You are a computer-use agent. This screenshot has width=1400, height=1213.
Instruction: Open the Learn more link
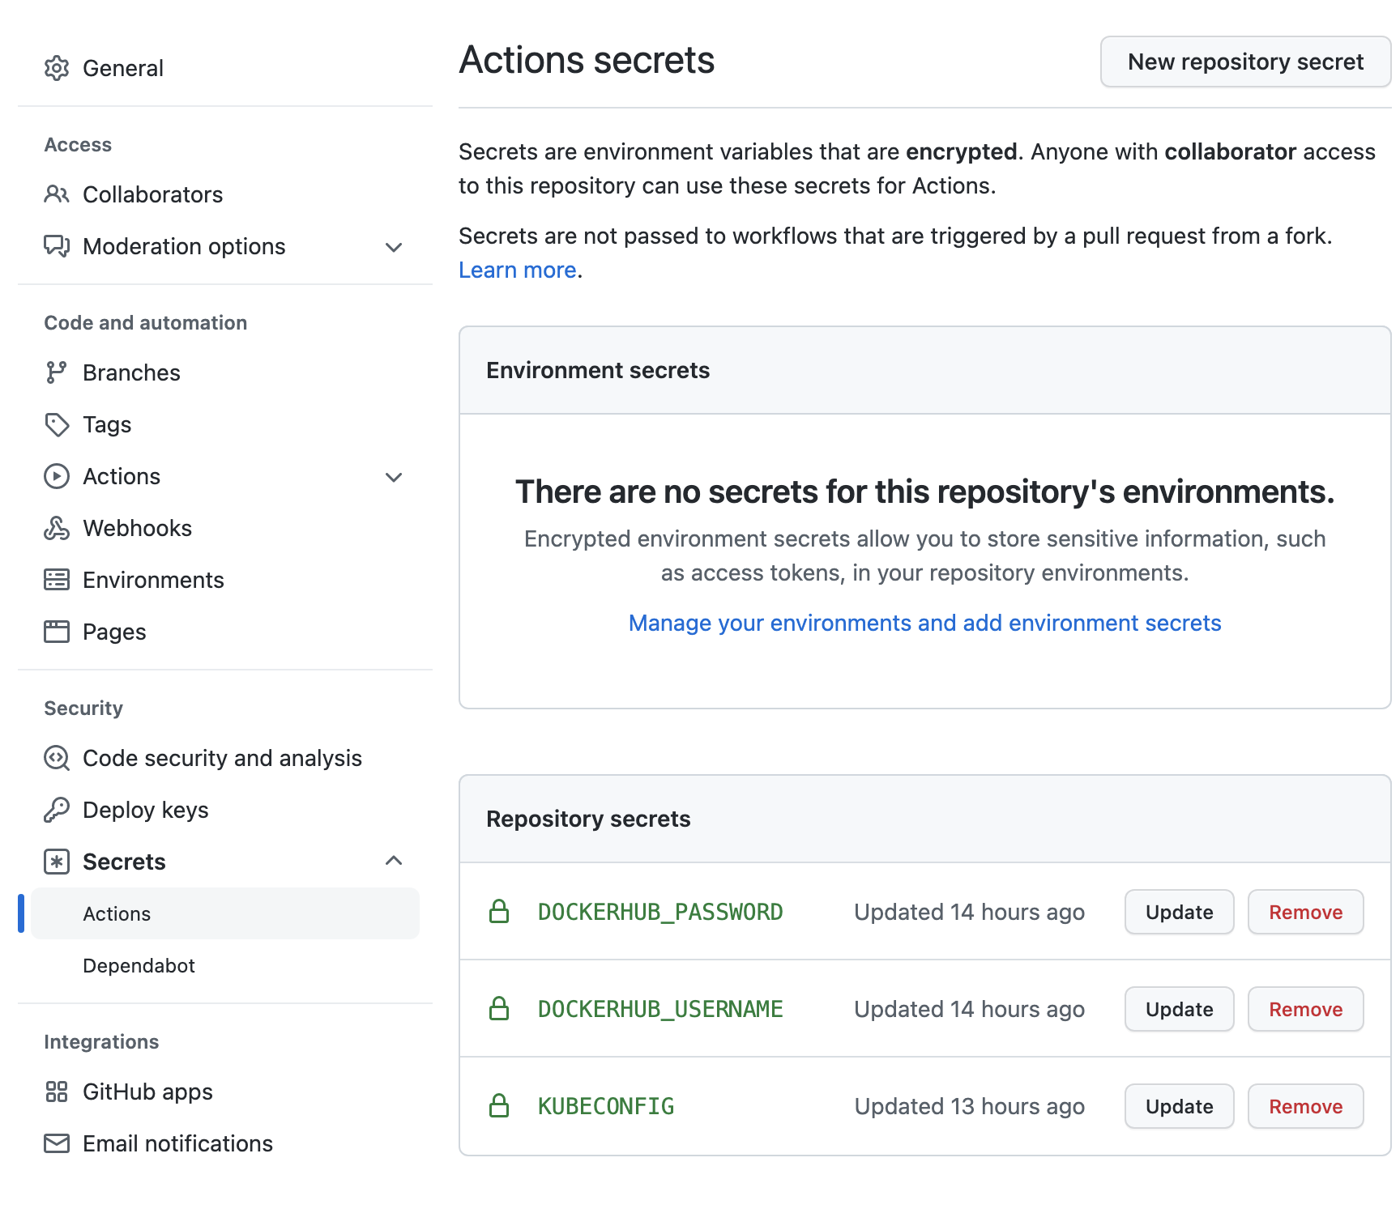(517, 270)
